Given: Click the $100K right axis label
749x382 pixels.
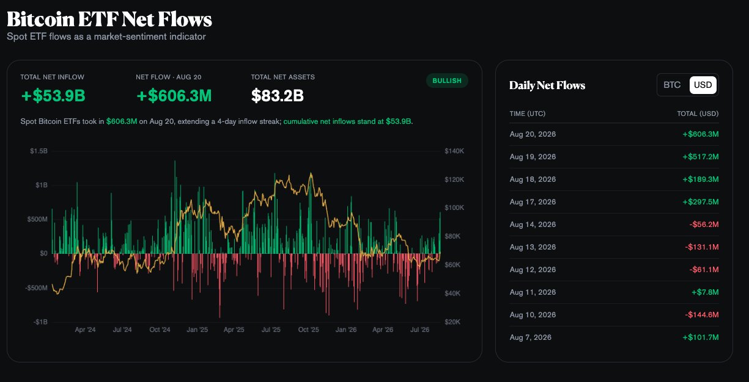Looking at the screenshot, I should pos(454,208).
